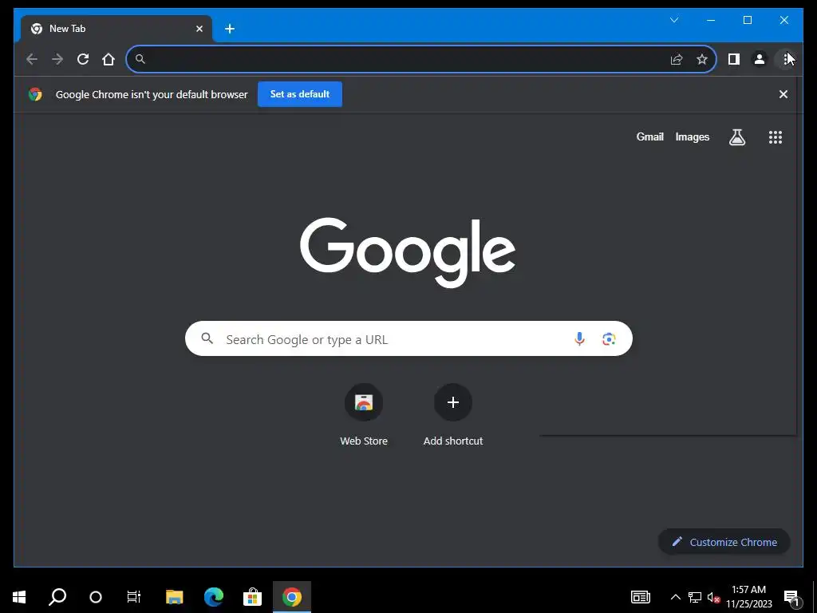Go back with the browser back arrow
Image resolution: width=817 pixels, height=613 pixels.
[x=32, y=59]
